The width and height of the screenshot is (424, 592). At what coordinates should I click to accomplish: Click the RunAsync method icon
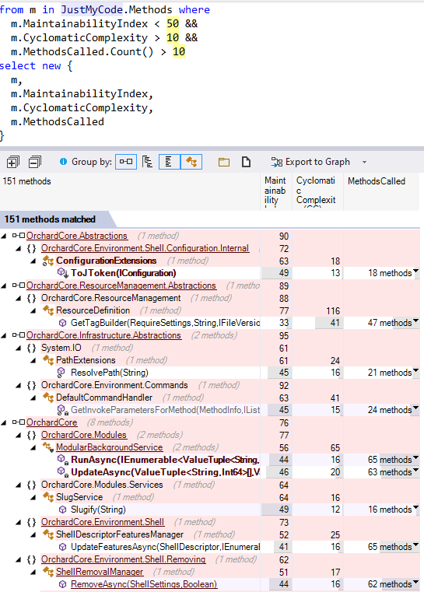coord(62,460)
